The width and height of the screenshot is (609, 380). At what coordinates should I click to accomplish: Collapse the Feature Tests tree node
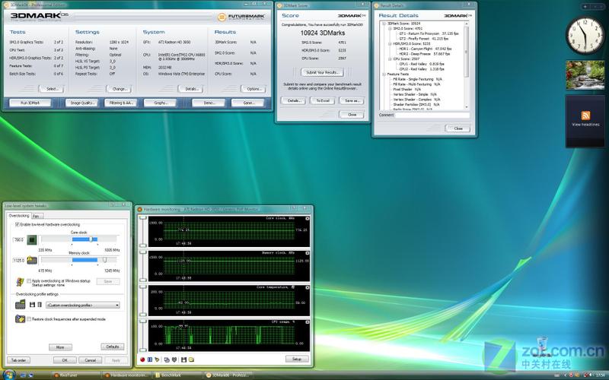click(384, 74)
